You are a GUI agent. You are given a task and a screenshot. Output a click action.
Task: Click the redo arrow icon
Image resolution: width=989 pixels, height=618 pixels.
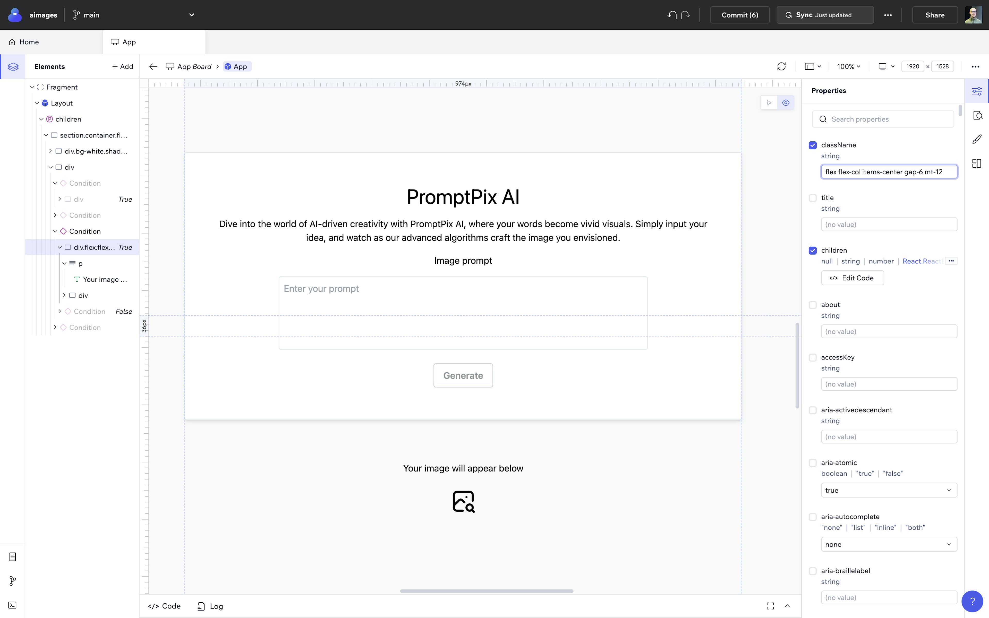686,15
